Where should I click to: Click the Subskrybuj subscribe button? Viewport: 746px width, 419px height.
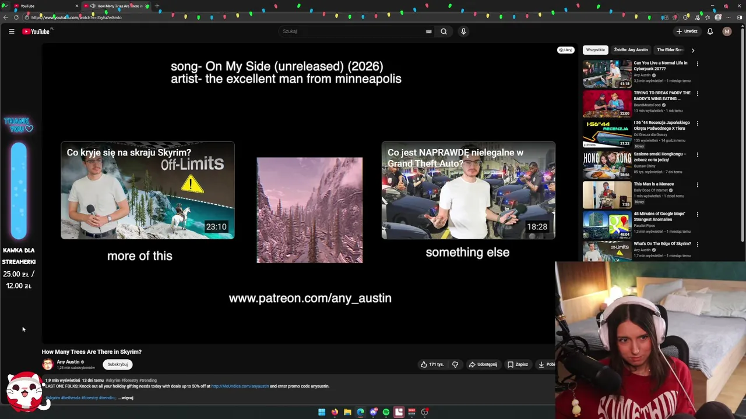pyautogui.click(x=118, y=364)
